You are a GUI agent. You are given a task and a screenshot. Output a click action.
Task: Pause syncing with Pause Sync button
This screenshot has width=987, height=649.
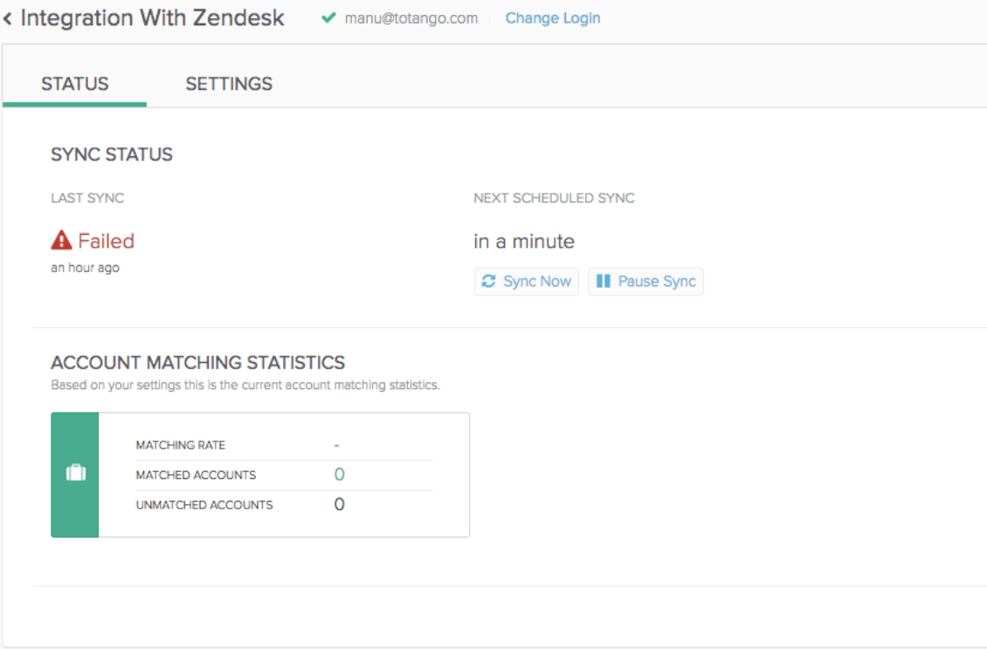pyautogui.click(x=645, y=281)
